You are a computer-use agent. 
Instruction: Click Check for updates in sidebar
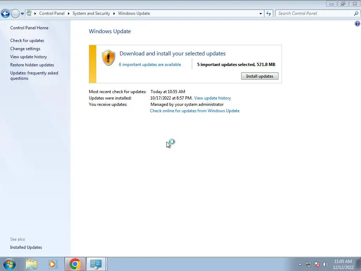click(27, 40)
